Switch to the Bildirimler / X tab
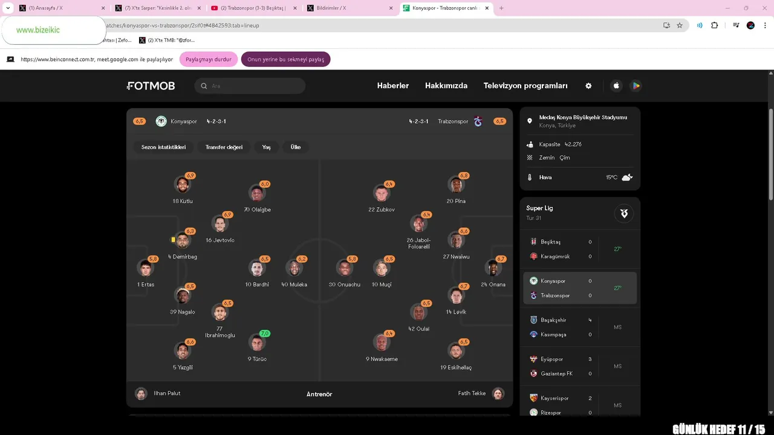This screenshot has height=435, width=774. 350,8
